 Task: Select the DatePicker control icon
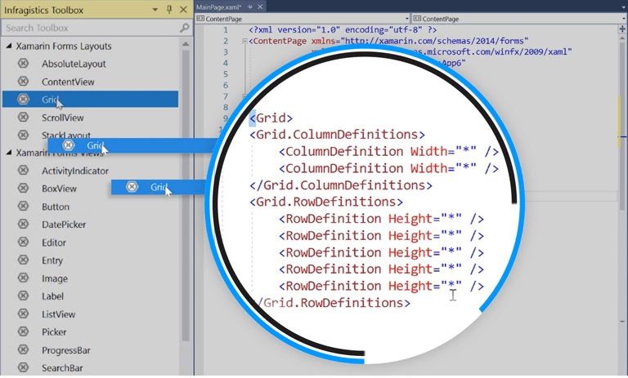click(x=23, y=225)
